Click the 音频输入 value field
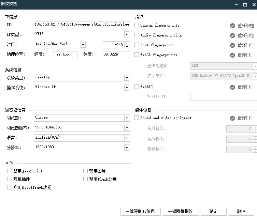 [240, 129]
